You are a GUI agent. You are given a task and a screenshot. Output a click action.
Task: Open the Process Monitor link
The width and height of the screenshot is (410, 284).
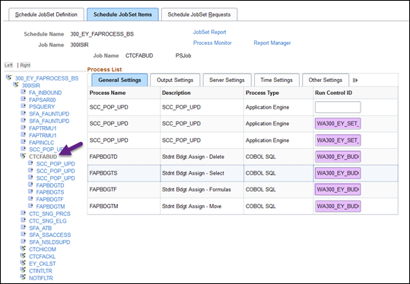pyautogui.click(x=212, y=43)
